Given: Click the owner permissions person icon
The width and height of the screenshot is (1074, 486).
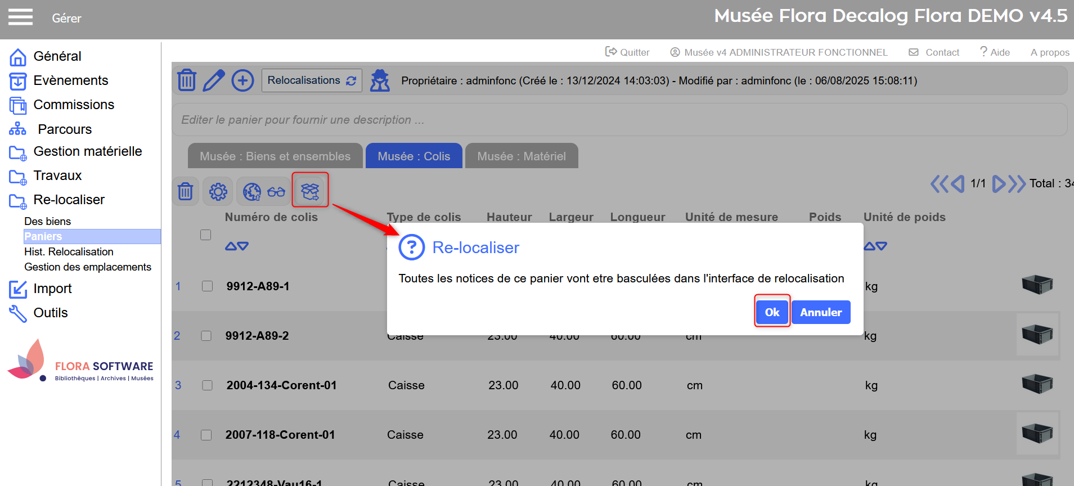Looking at the screenshot, I should [x=380, y=80].
